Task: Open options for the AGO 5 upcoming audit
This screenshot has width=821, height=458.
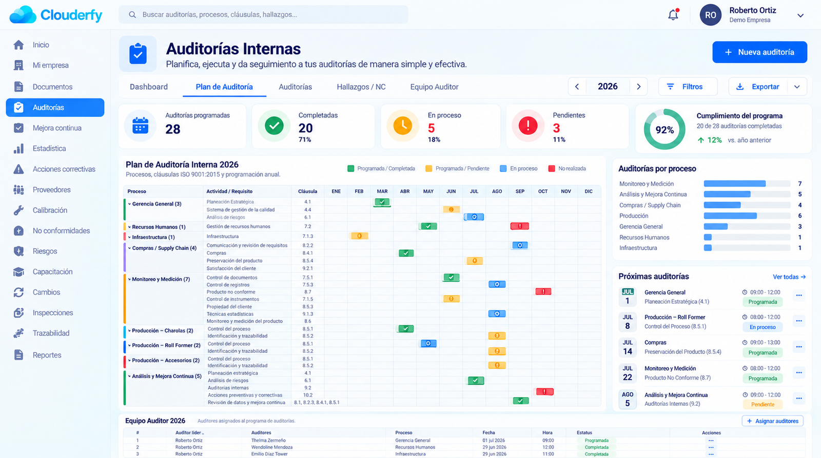Action: pos(799,398)
